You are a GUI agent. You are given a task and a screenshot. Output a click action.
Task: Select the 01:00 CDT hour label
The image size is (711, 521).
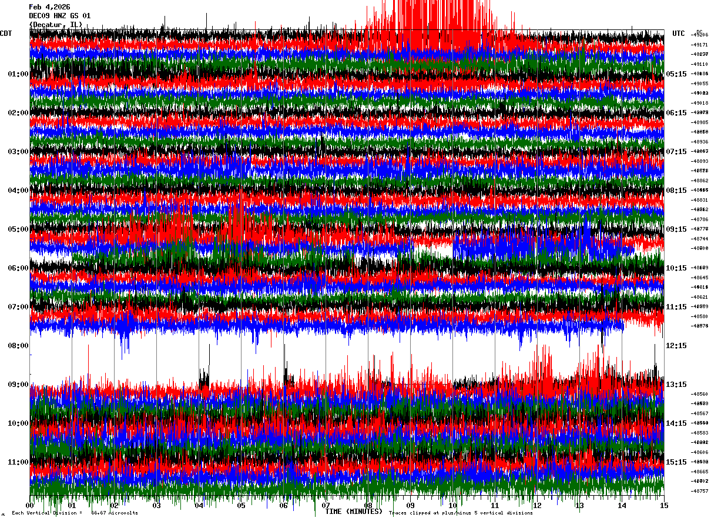click(x=18, y=74)
